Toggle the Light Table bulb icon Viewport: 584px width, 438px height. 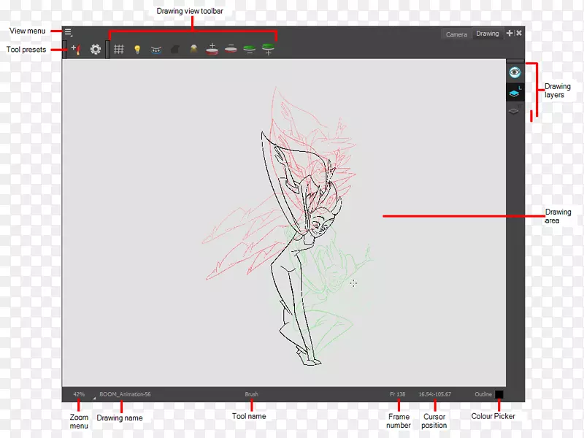click(x=137, y=50)
